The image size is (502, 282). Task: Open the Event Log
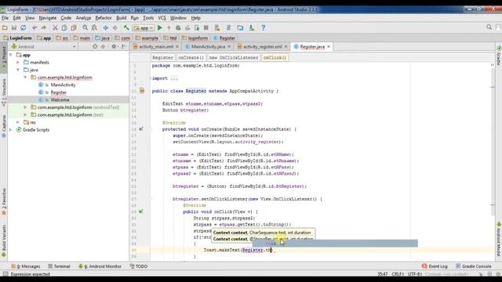tap(435, 266)
